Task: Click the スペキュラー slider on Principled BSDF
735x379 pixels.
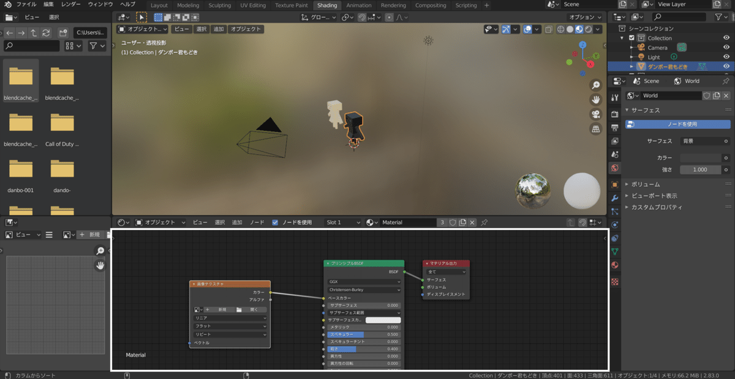Action: point(364,334)
